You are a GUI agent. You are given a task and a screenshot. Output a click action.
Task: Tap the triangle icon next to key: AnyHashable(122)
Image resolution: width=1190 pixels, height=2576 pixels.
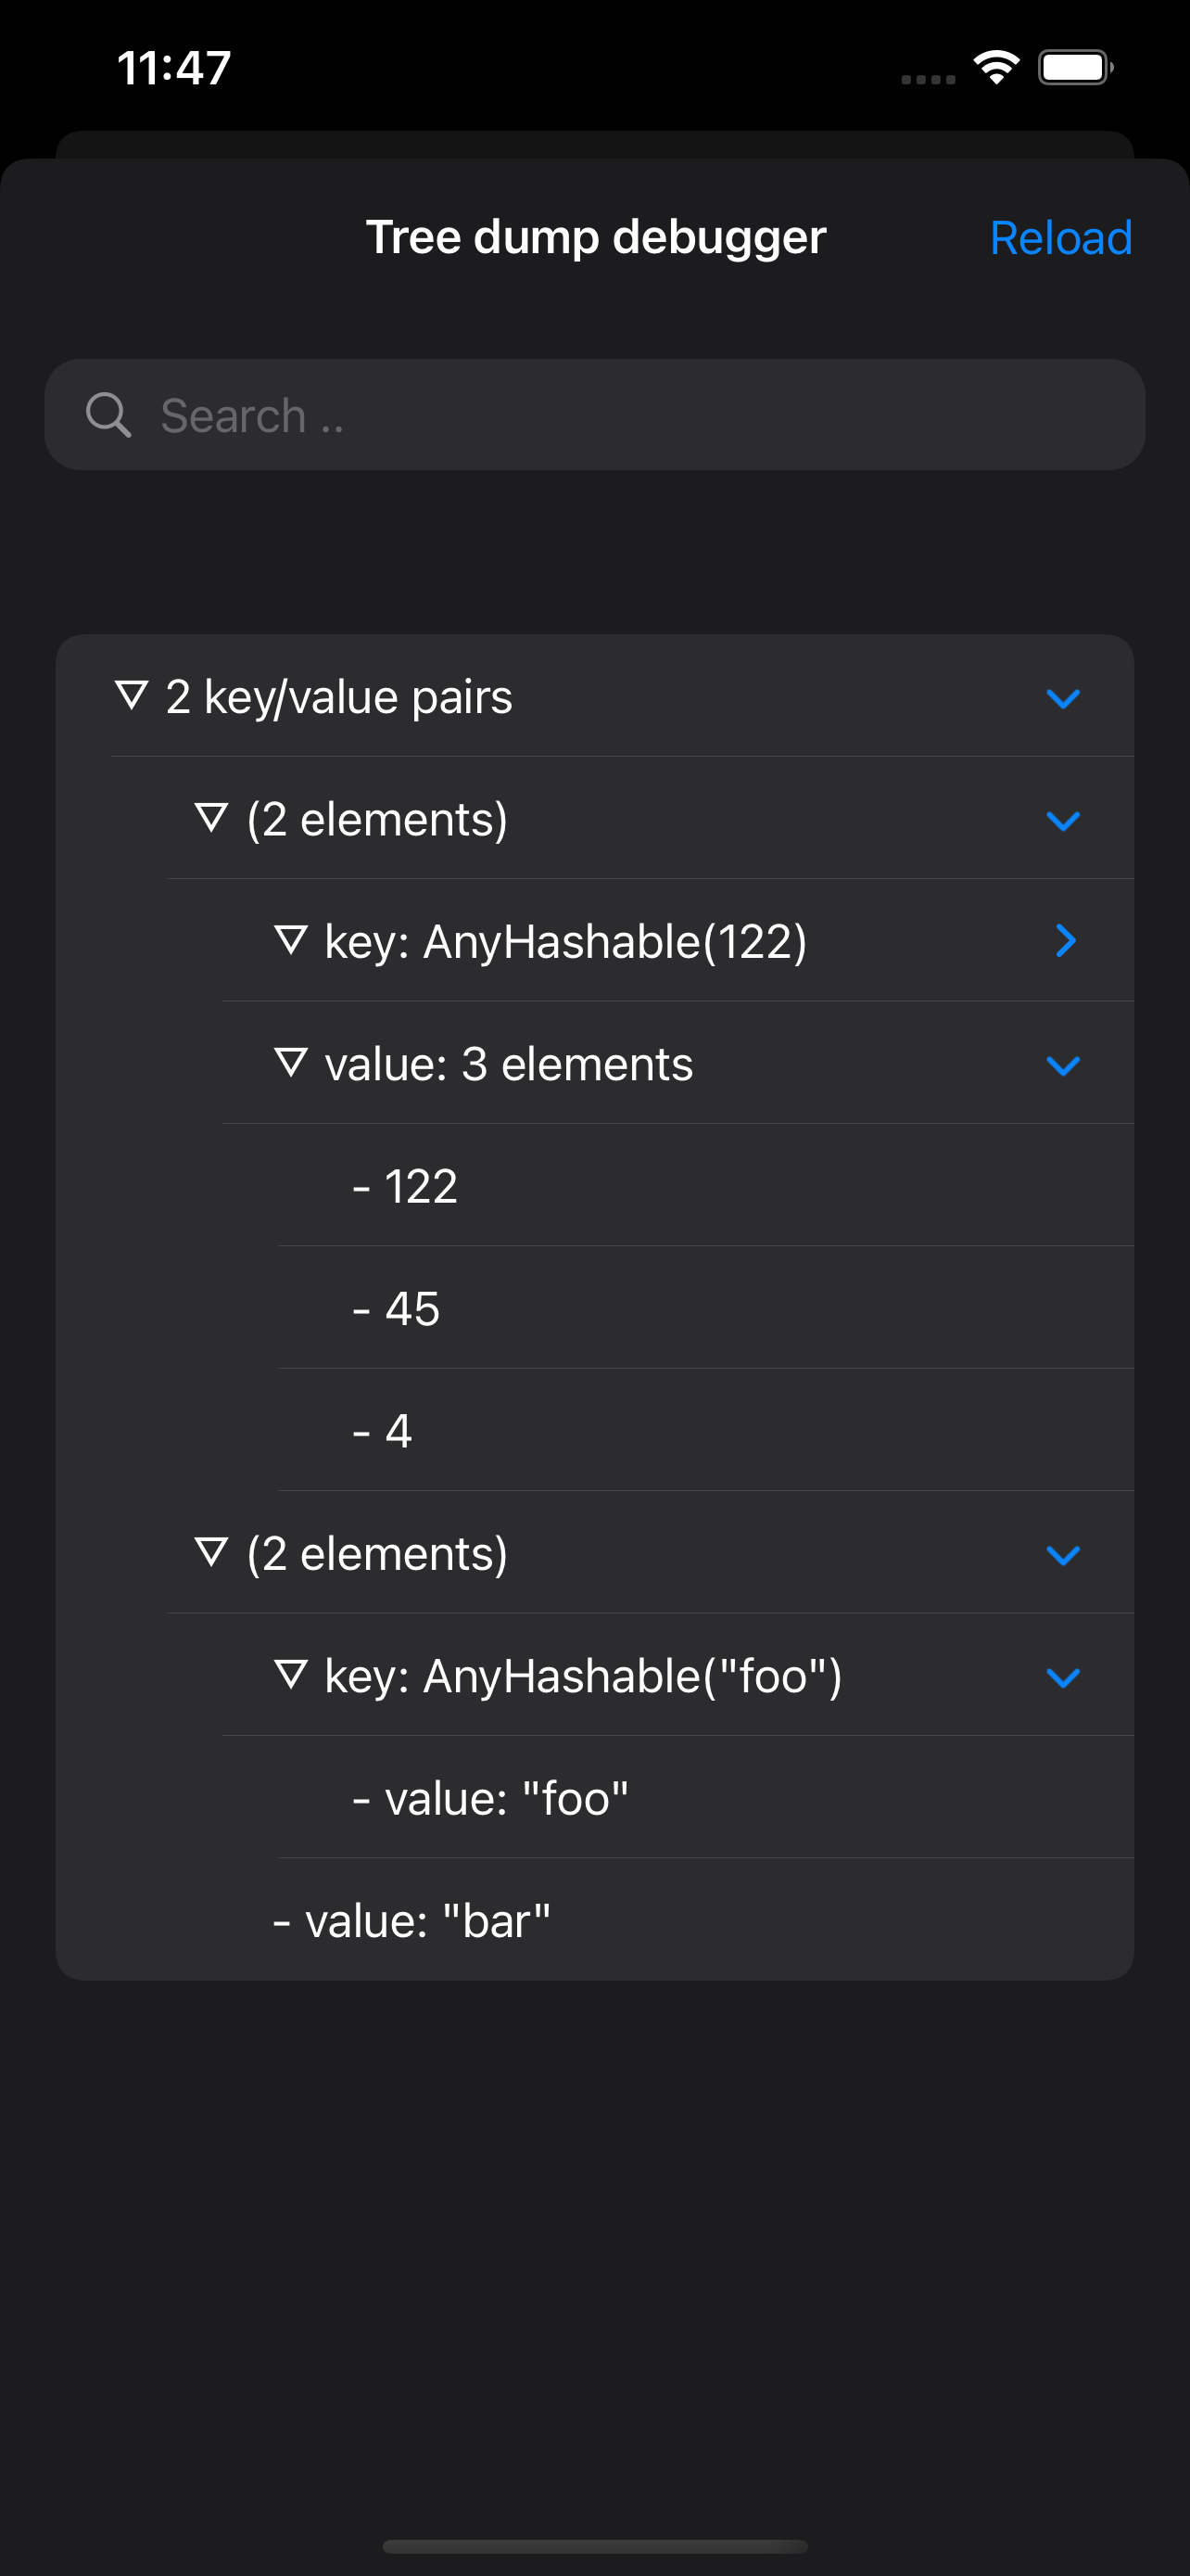tap(291, 940)
